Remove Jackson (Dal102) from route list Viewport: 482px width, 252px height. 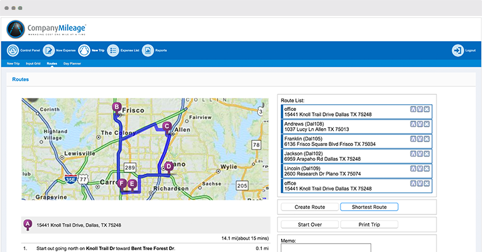(x=427, y=153)
